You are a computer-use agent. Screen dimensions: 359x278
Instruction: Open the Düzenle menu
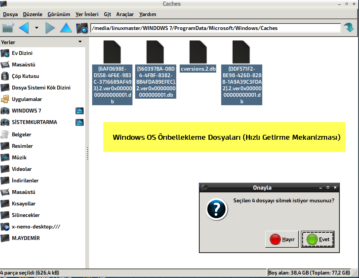[33, 15]
